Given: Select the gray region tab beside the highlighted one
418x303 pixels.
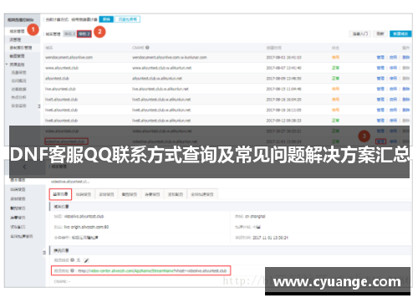Looking at the screenshot, I should pyautogui.click(x=69, y=34).
